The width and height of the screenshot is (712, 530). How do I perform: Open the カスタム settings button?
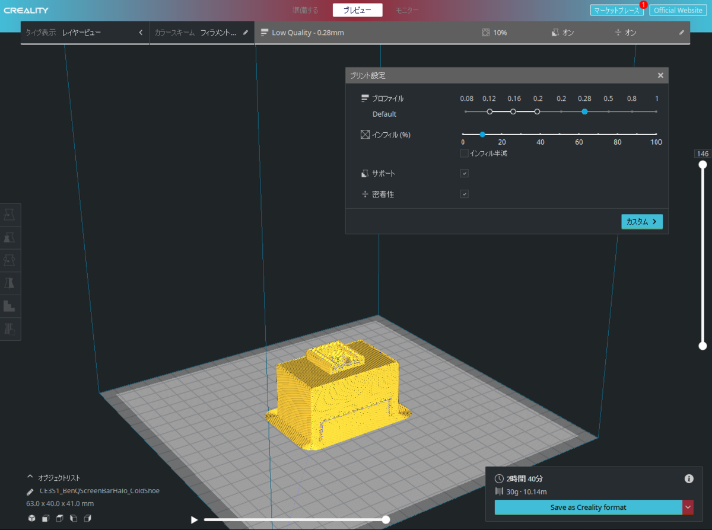tap(642, 221)
